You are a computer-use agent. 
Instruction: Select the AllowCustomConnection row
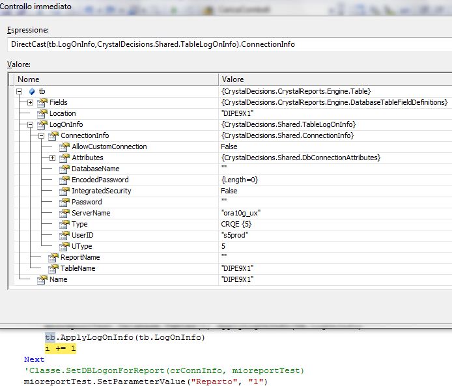tap(233, 146)
